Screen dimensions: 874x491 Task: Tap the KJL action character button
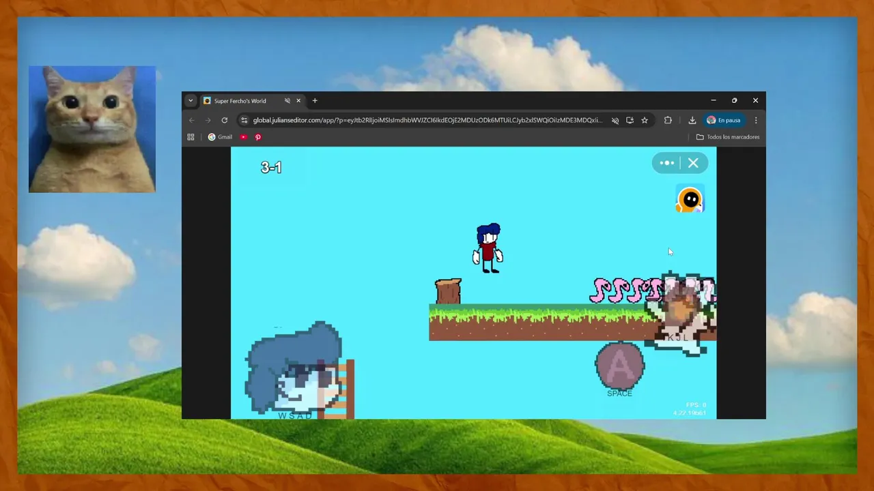(679, 312)
